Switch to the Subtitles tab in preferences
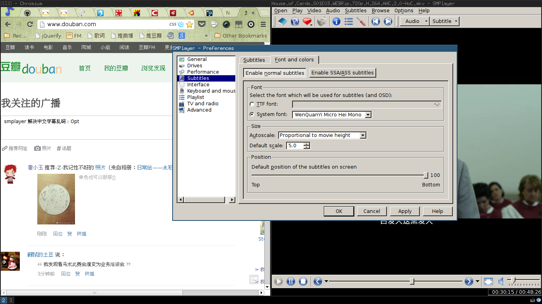Viewport: 542px width, 304px height. click(x=254, y=60)
